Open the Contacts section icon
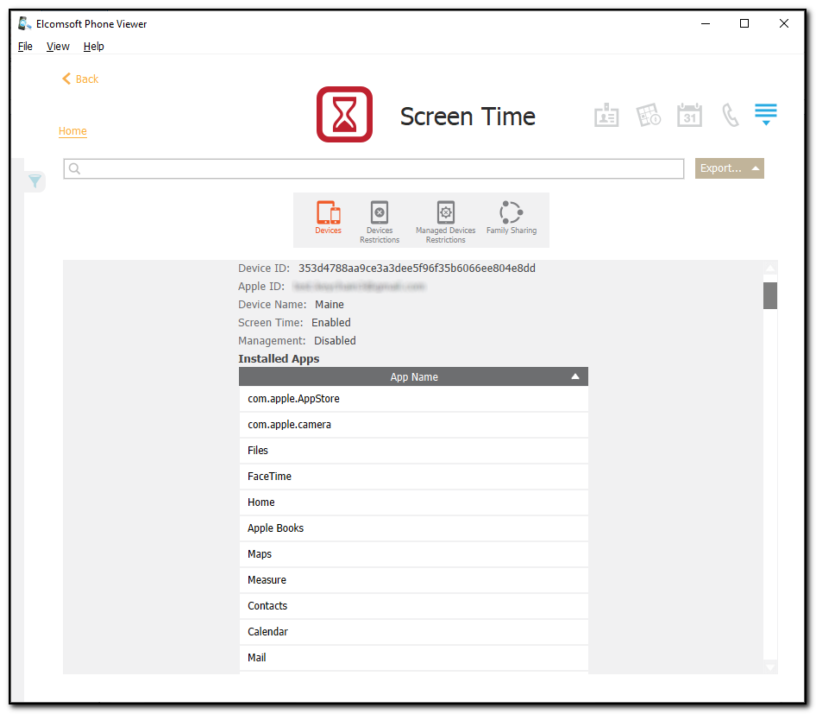This screenshot has height=714, width=816. tap(606, 114)
